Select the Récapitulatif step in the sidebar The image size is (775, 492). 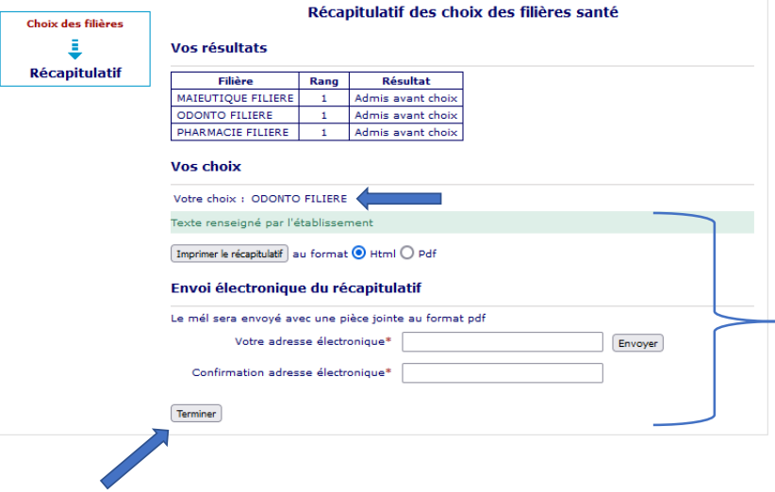pyautogui.click(x=75, y=73)
